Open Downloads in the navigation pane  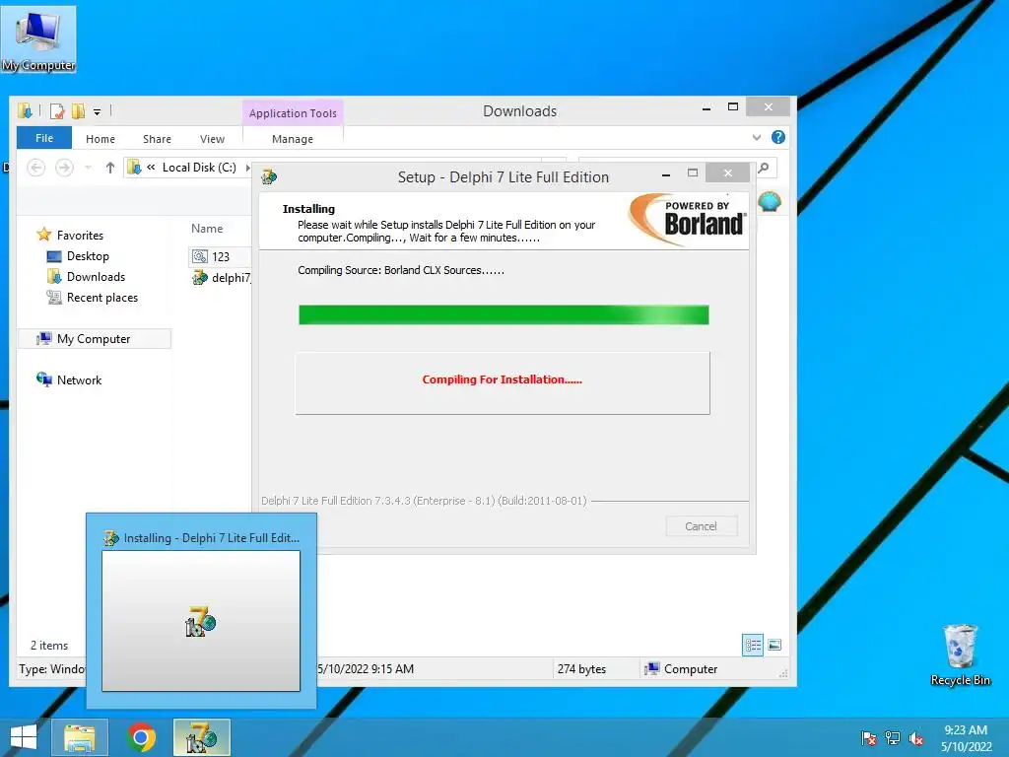[96, 276]
